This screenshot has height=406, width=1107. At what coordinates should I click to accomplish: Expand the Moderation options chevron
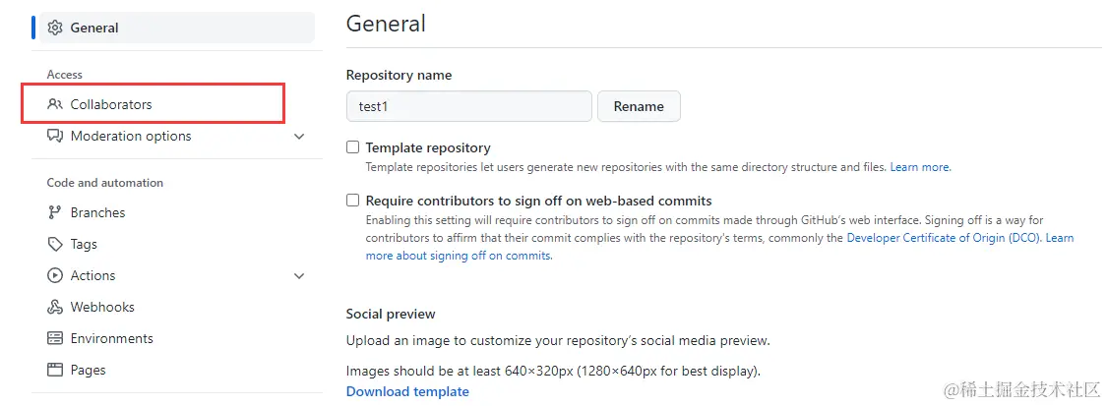[299, 137]
